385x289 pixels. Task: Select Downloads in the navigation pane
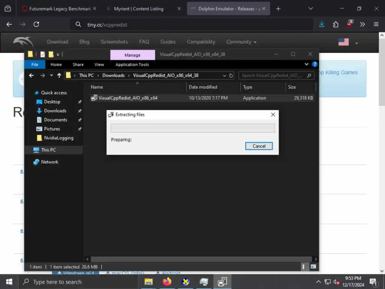click(x=55, y=111)
